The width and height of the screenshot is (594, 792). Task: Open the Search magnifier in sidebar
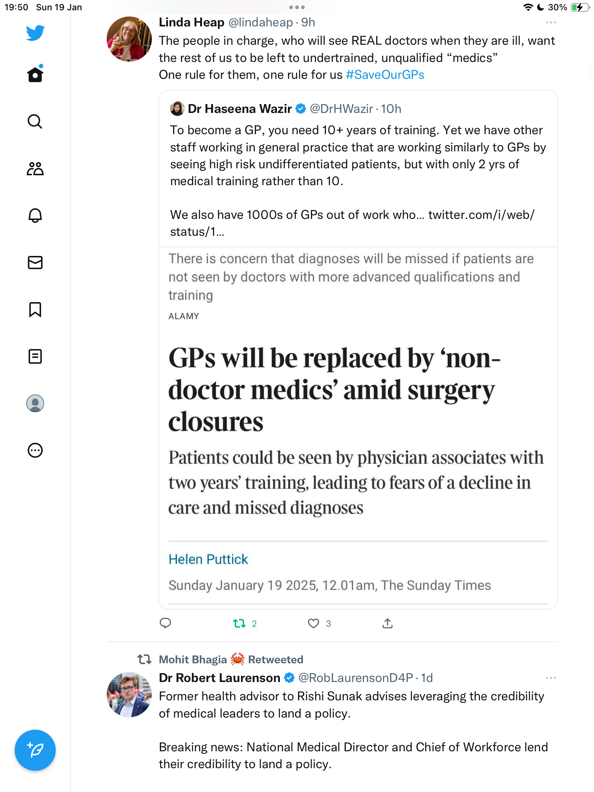click(x=35, y=121)
